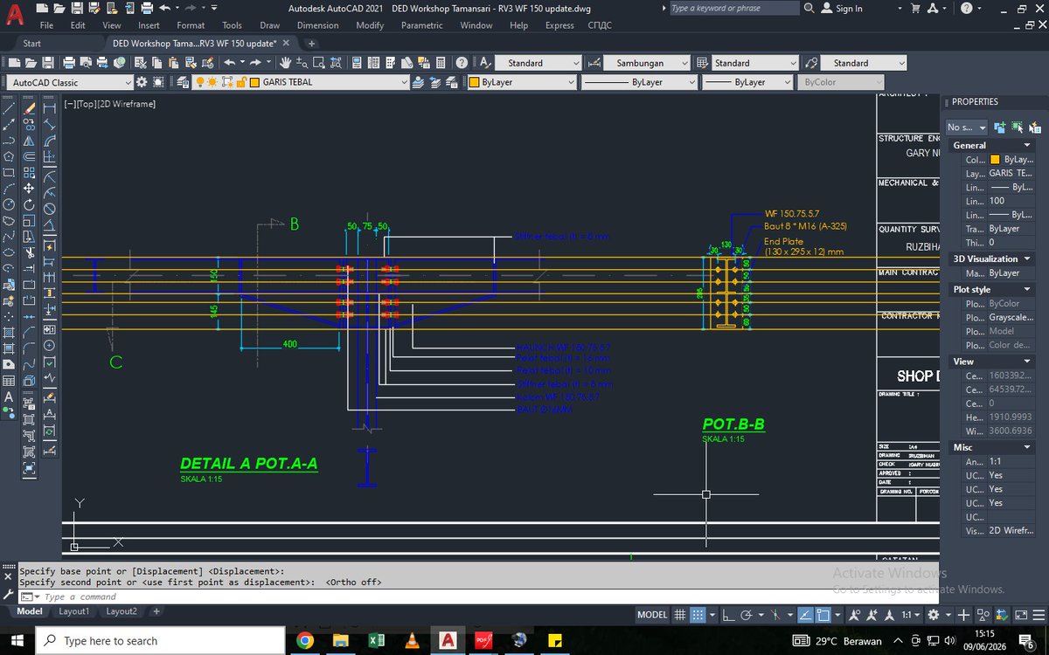Click the Sign In button
The height and width of the screenshot is (655, 1049).
(x=842, y=8)
